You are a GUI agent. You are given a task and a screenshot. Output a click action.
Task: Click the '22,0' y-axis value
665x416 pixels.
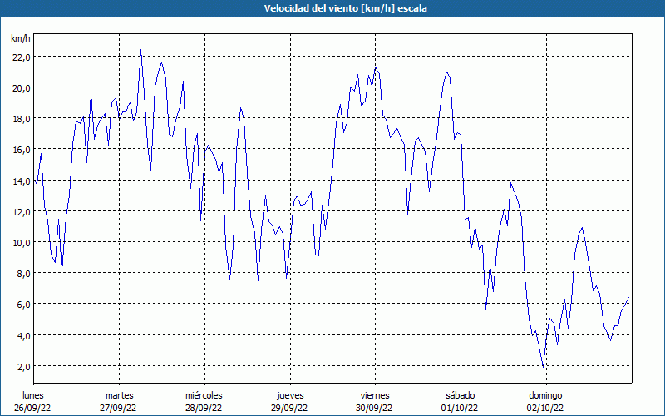(22, 57)
